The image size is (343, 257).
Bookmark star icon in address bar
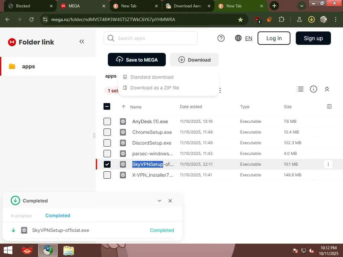(241, 20)
